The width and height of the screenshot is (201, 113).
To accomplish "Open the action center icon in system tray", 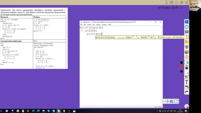I will (x=186, y=111).
